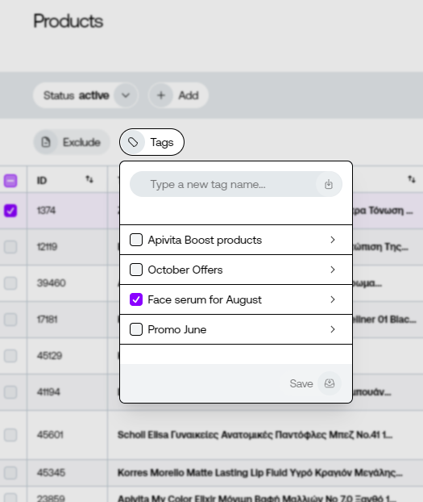Check the October Offers tag checkbox
Viewport: 423px width, 502px height.
[136, 270]
